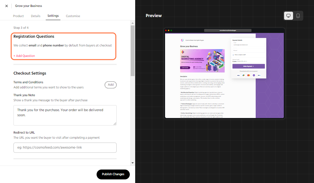Edit the Thank you Note text area
The height and width of the screenshot is (183, 314).
[x=65, y=115]
